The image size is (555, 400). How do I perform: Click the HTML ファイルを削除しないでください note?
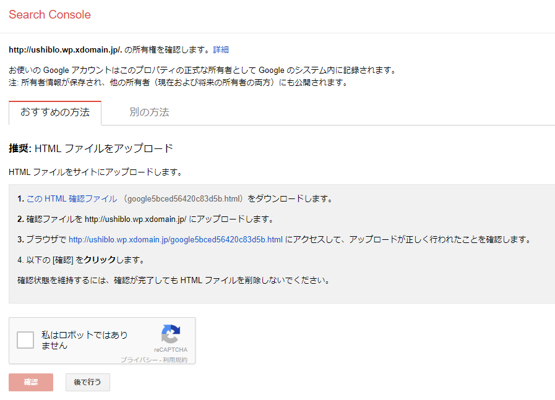pyautogui.click(x=174, y=281)
